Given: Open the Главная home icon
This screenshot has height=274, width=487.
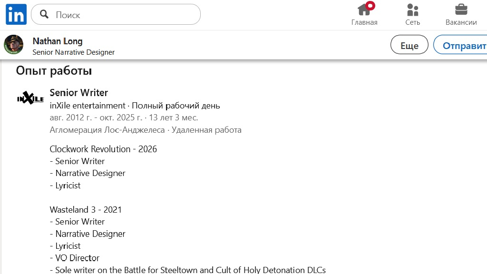Looking at the screenshot, I should pyautogui.click(x=364, y=10).
